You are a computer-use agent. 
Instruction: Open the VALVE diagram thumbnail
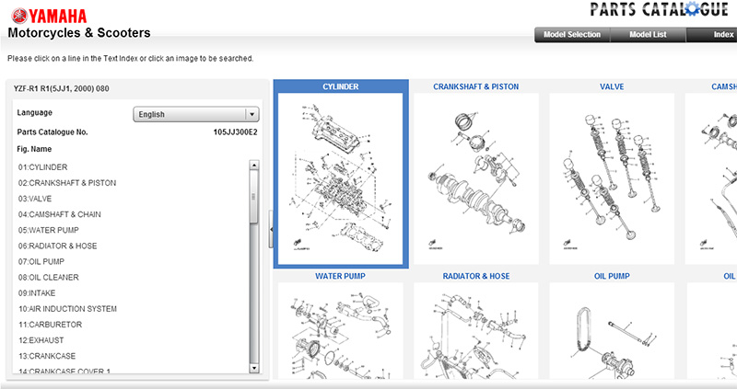[612, 178]
